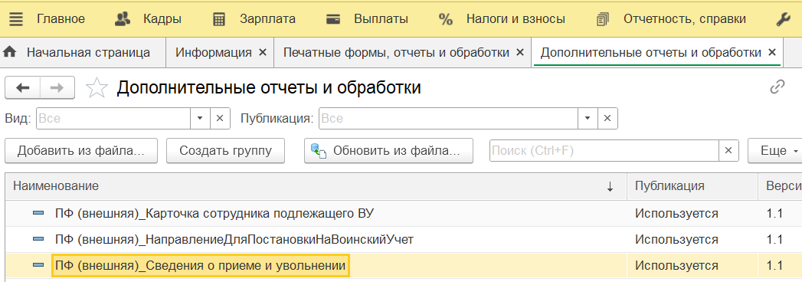Copy link using the chain icon
Screen dimensions: 802x282
(777, 87)
